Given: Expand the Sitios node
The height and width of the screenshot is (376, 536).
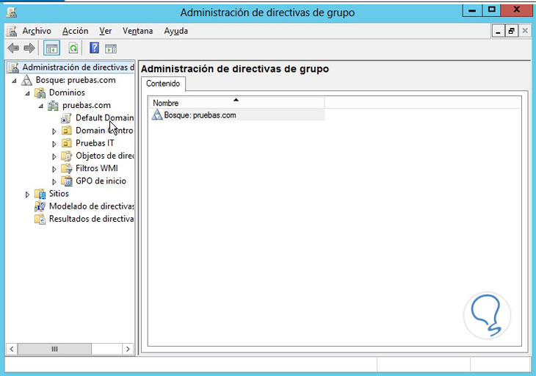Looking at the screenshot, I should point(27,195).
